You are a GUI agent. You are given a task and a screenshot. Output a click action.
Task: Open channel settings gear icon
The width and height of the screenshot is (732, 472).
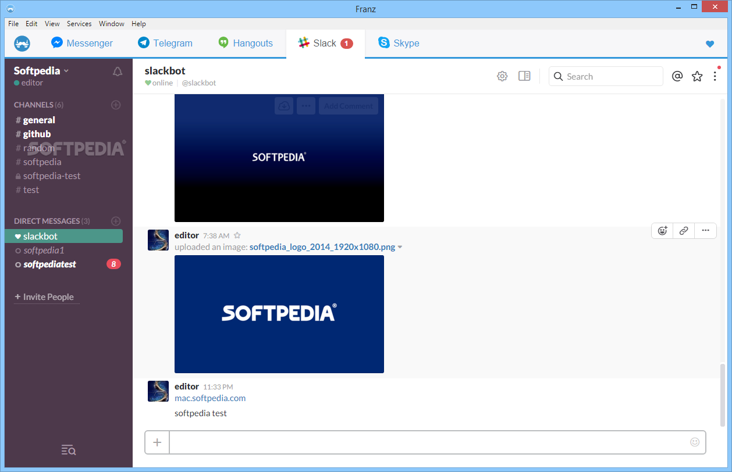click(x=502, y=76)
